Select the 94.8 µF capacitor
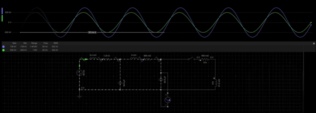 tap(120, 83)
